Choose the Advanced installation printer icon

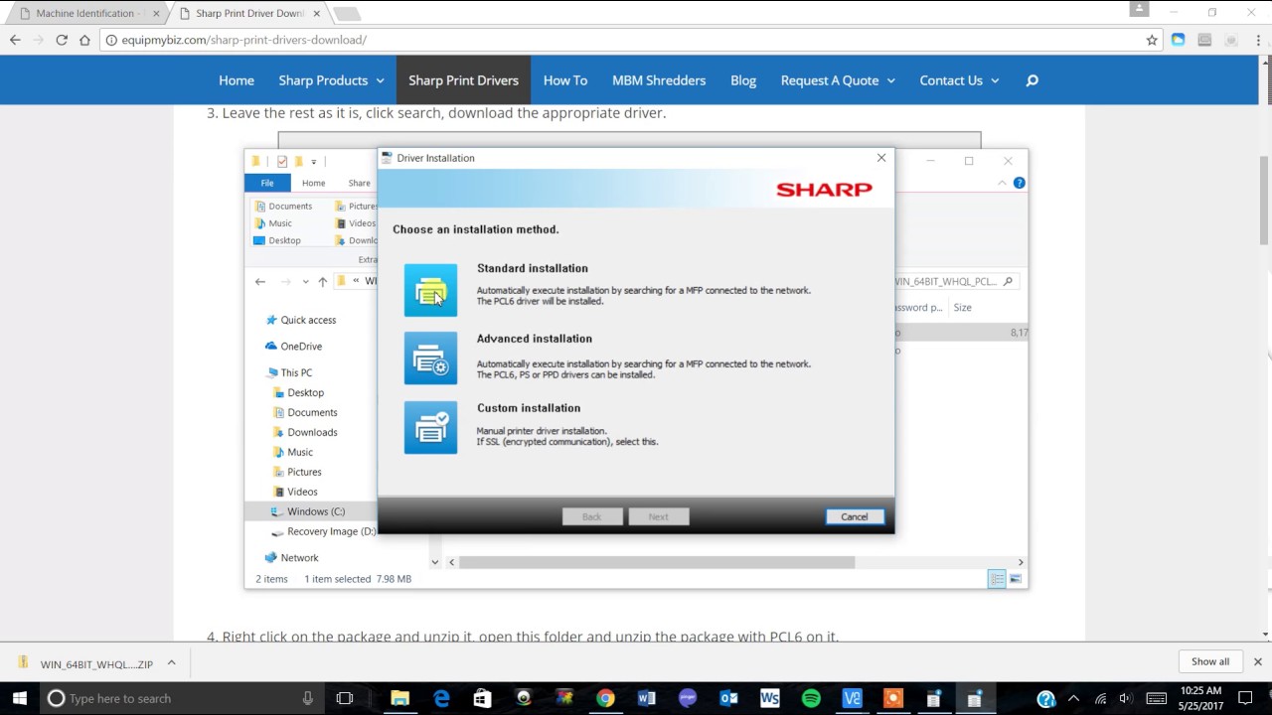[430, 358]
